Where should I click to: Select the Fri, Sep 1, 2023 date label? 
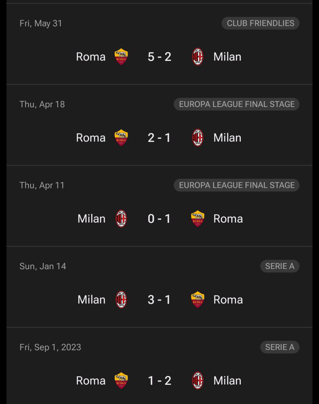[50, 347]
